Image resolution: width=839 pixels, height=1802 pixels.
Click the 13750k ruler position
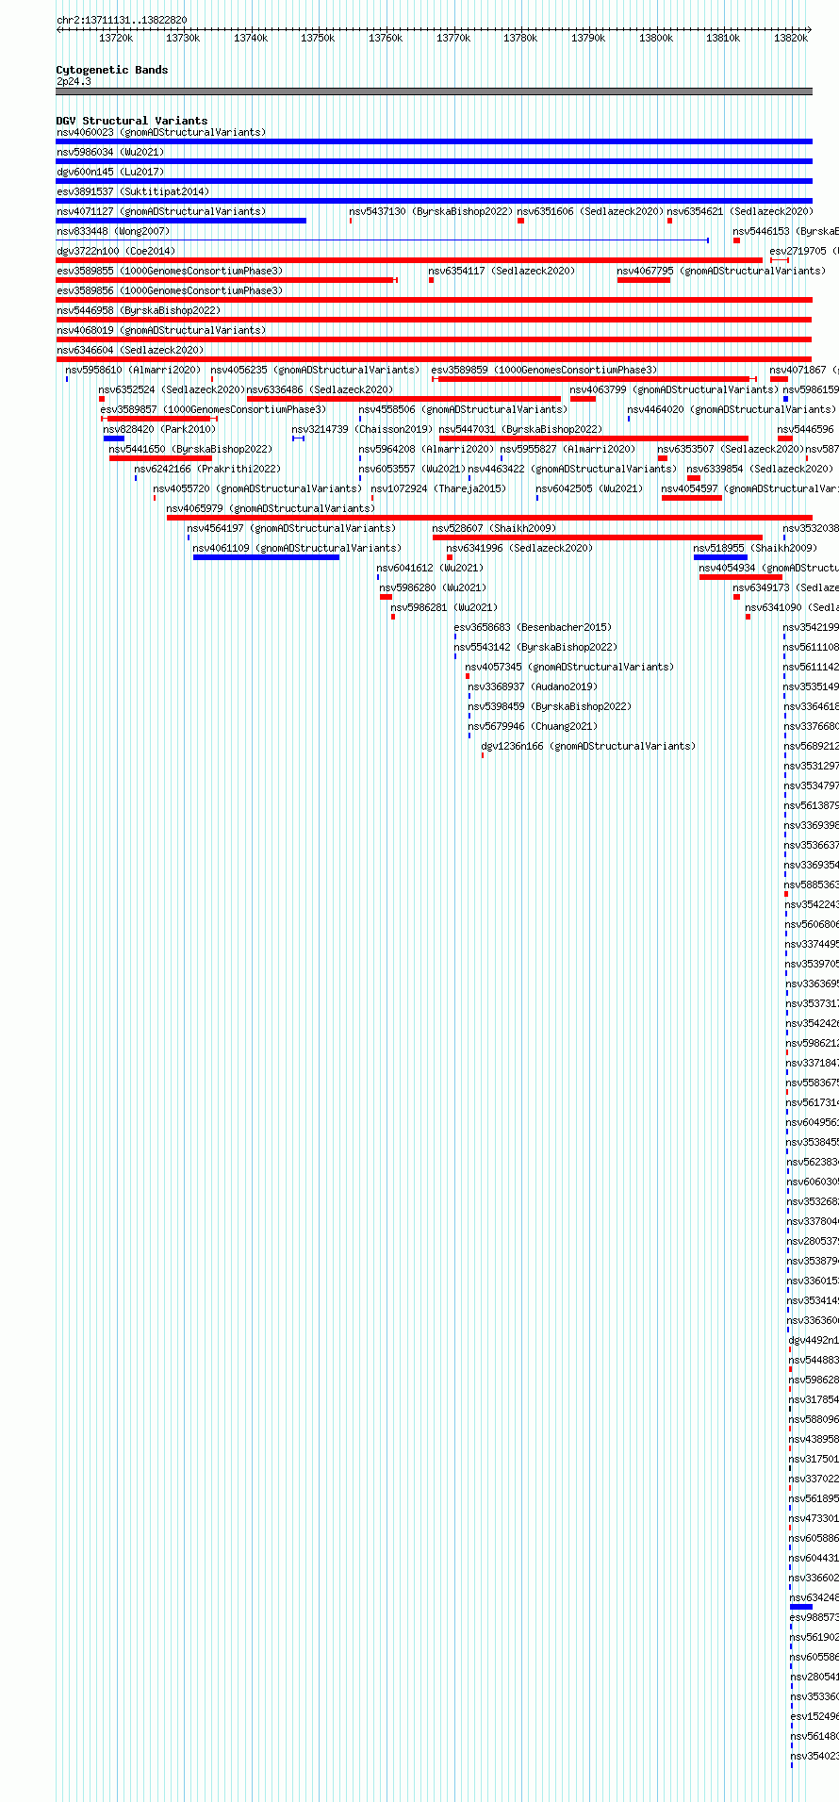(x=318, y=38)
